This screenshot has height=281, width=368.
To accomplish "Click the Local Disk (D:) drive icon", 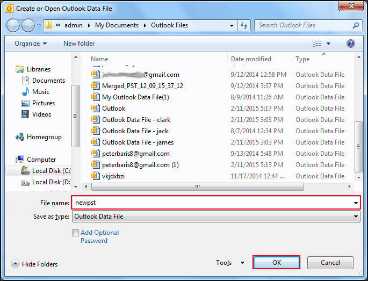I will [x=25, y=182].
